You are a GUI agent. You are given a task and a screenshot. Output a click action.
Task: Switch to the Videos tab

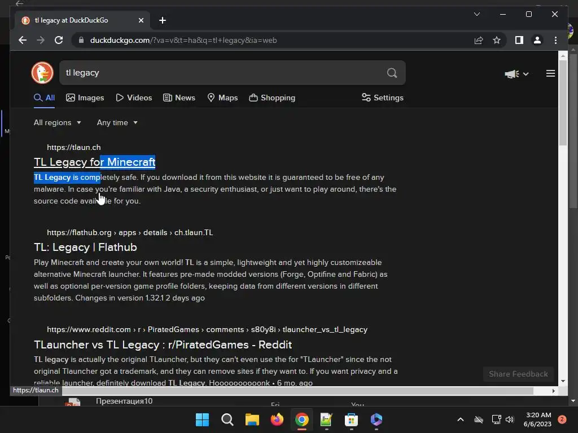pos(134,98)
